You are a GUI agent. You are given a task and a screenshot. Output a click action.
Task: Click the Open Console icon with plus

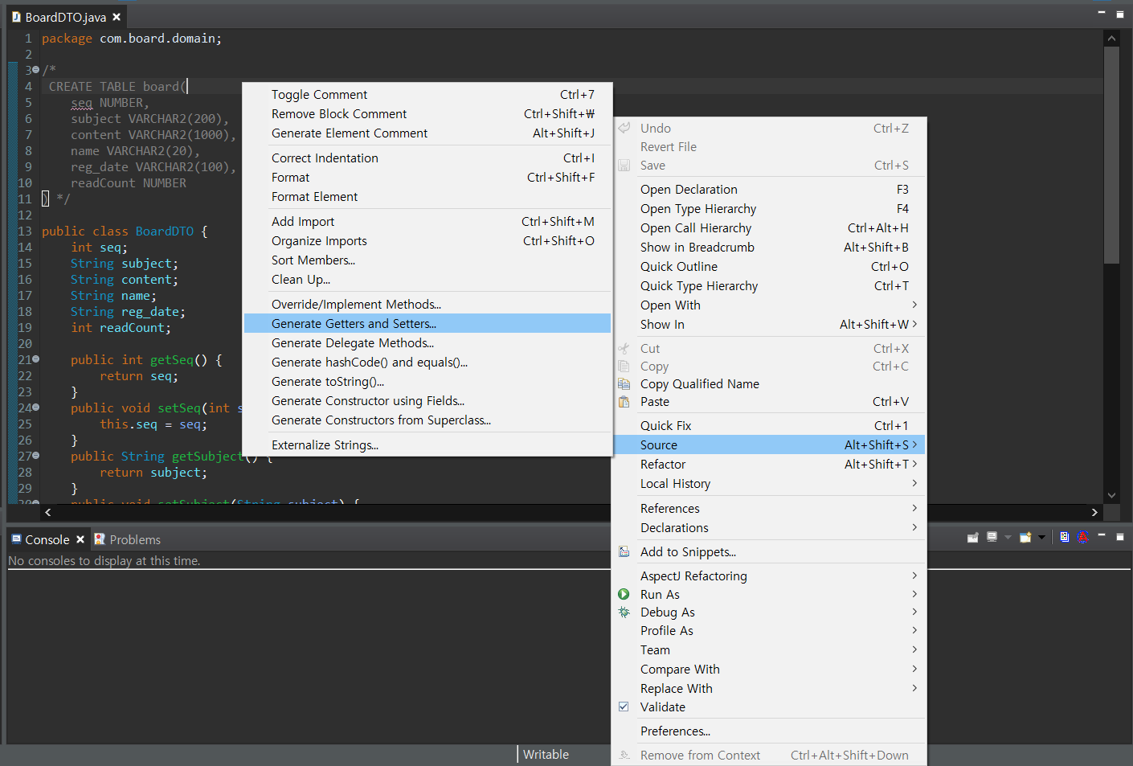click(x=1025, y=537)
